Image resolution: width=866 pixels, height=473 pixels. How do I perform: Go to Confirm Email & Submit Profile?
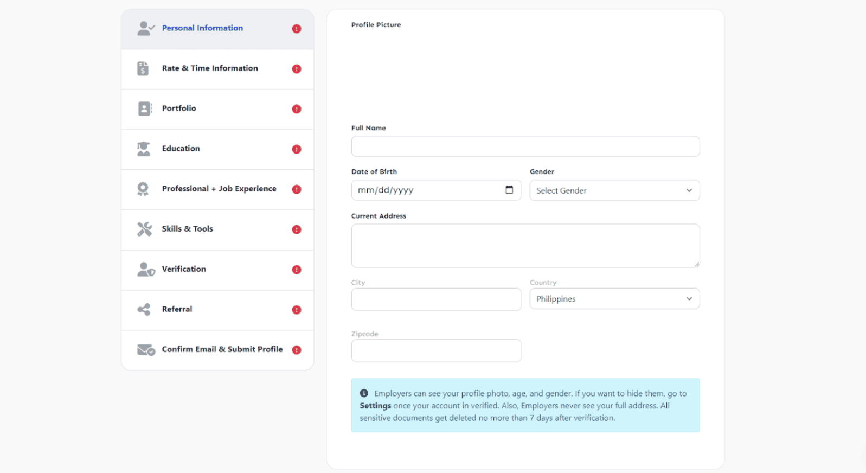point(222,349)
